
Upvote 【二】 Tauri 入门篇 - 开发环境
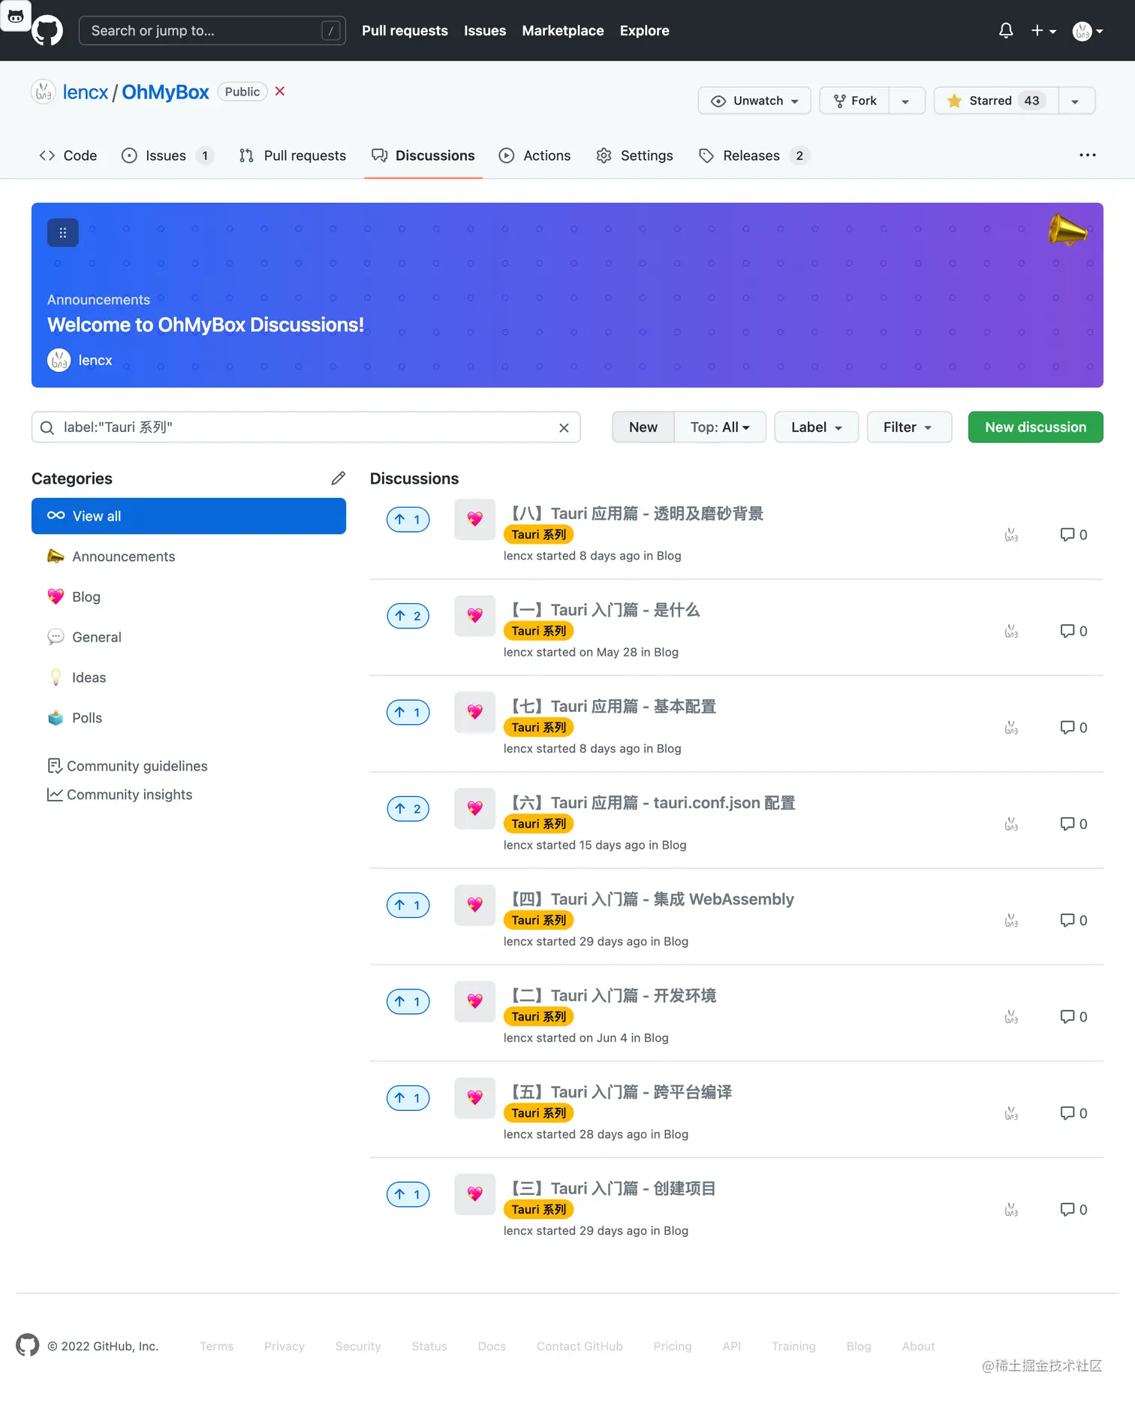coord(408,1001)
